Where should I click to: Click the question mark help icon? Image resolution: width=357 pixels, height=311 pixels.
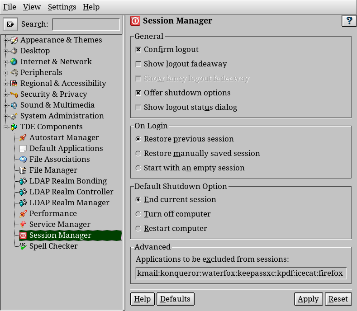[x=349, y=21]
